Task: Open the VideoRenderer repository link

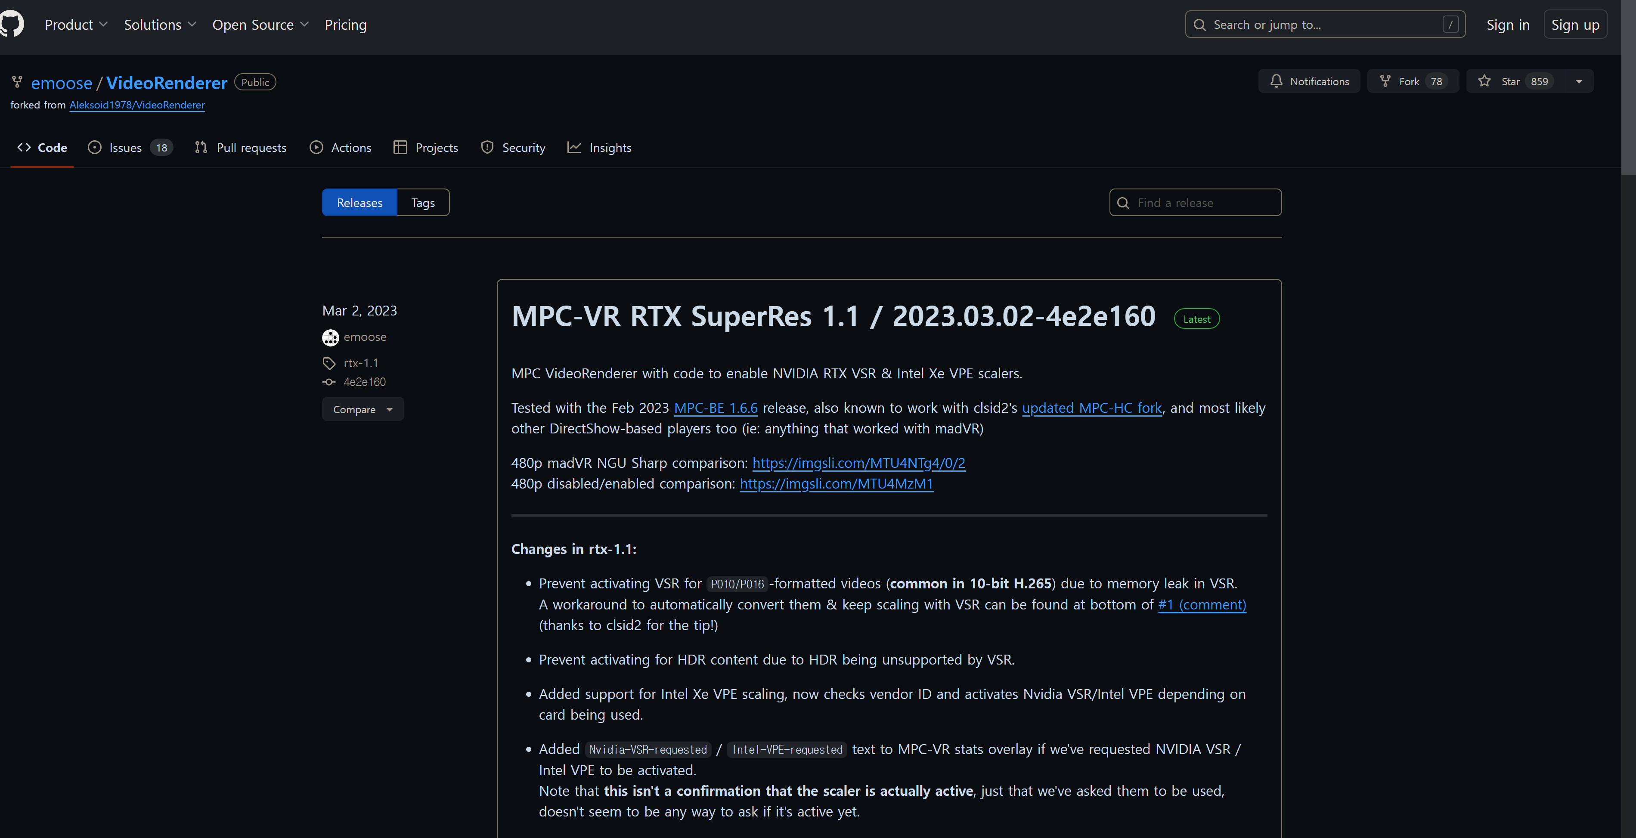Action: (166, 83)
